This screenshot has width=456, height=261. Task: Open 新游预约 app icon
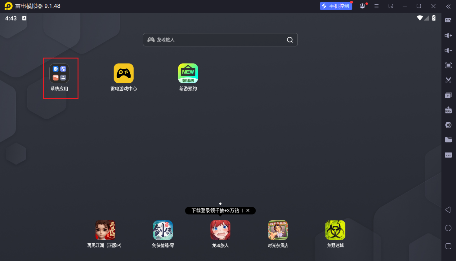coord(188,73)
